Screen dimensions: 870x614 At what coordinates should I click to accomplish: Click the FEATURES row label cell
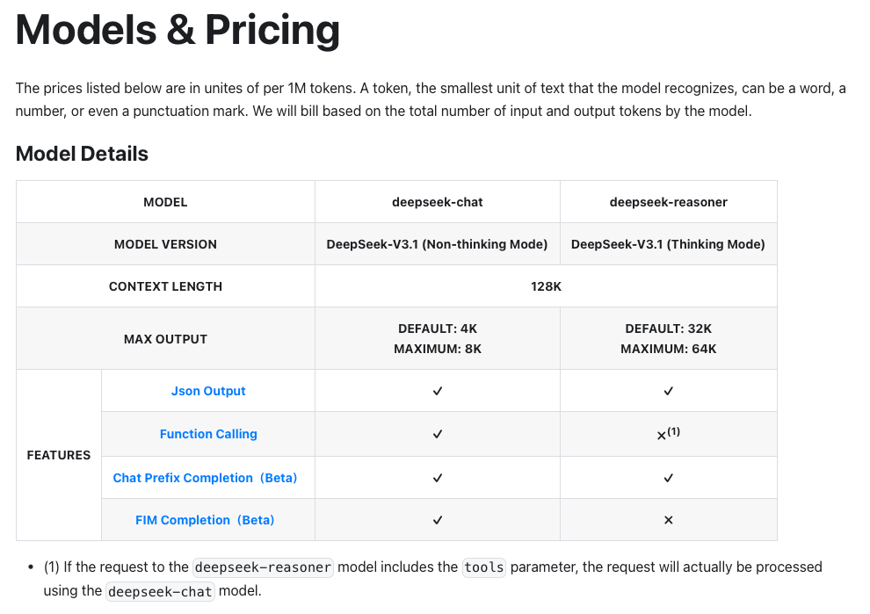point(59,455)
